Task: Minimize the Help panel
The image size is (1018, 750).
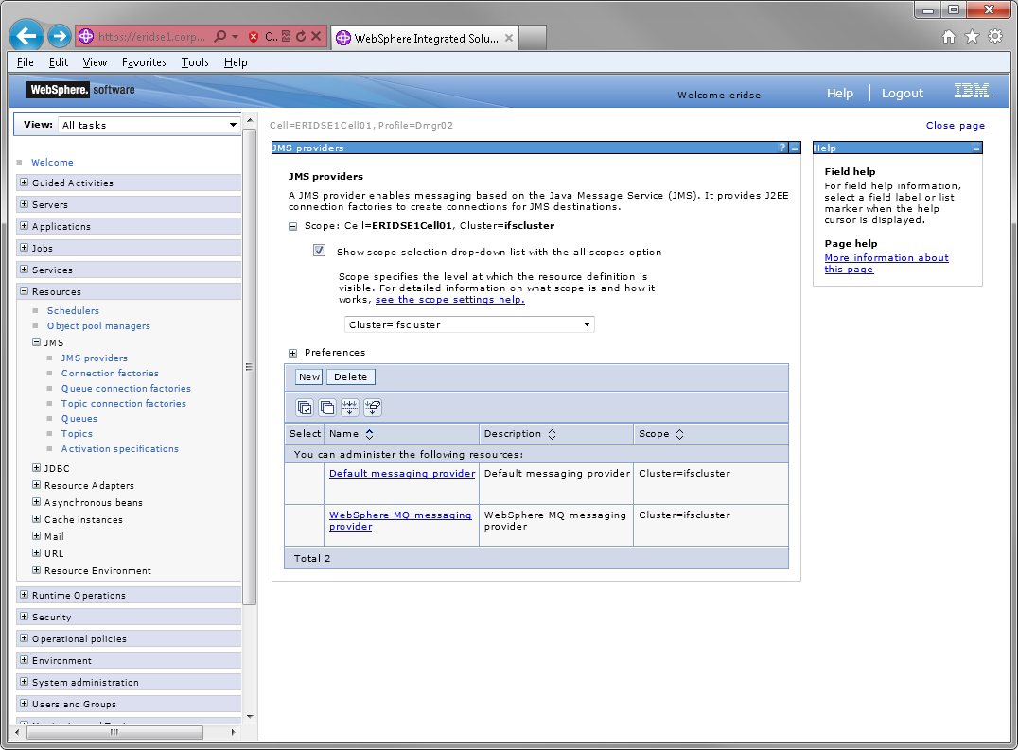Action: (975, 148)
